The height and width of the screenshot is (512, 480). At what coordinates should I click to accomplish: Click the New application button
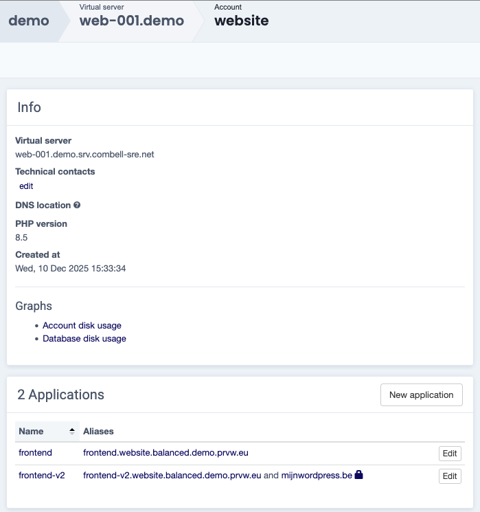click(421, 395)
